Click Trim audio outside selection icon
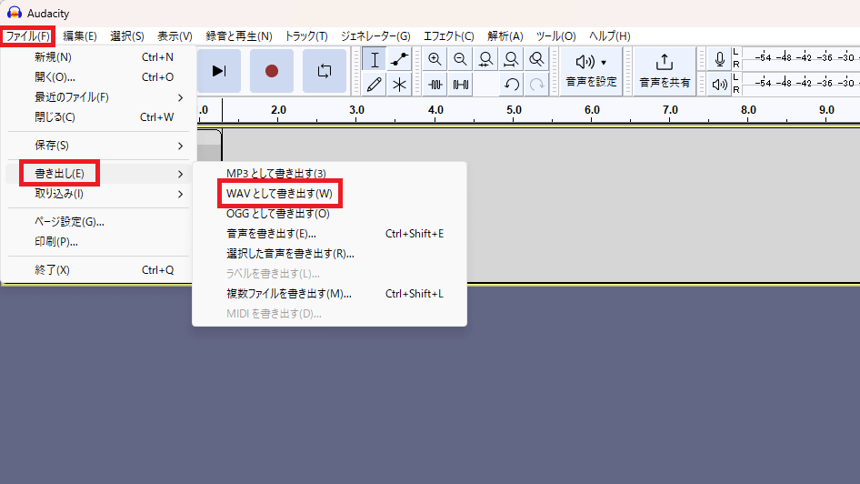The height and width of the screenshot is (484, 860). (435, 85)
